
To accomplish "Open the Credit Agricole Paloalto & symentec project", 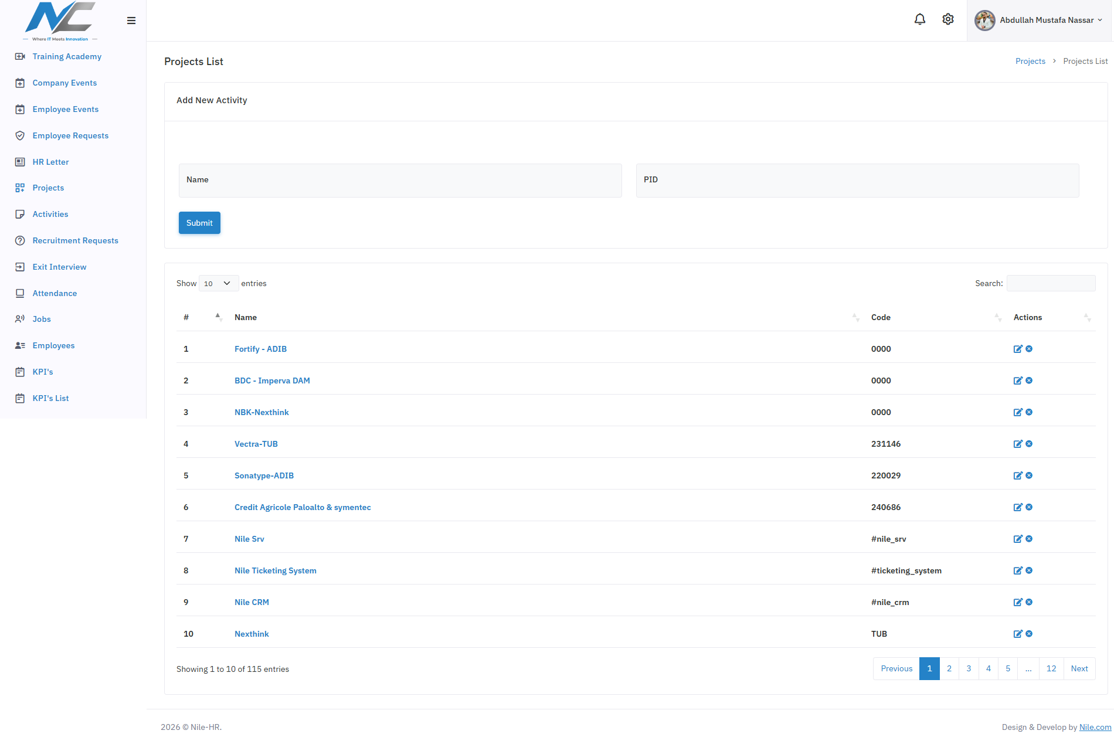I will [x=303, y=507].
